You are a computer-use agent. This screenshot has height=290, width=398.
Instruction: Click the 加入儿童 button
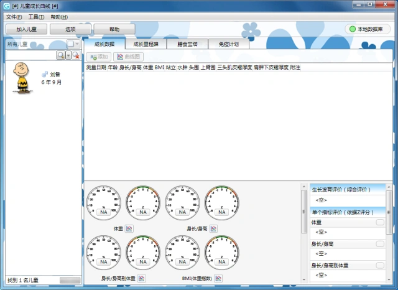tap(26, 29)
